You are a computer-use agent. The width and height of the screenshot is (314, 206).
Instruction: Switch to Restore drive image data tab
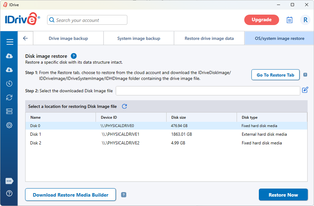coord(209,38)
